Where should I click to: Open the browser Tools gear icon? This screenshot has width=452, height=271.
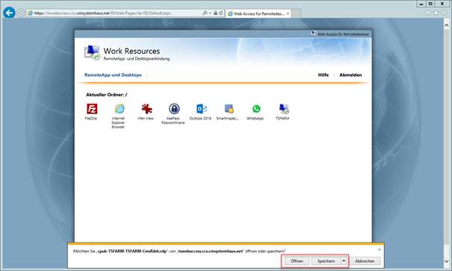[x=444, y=13]
